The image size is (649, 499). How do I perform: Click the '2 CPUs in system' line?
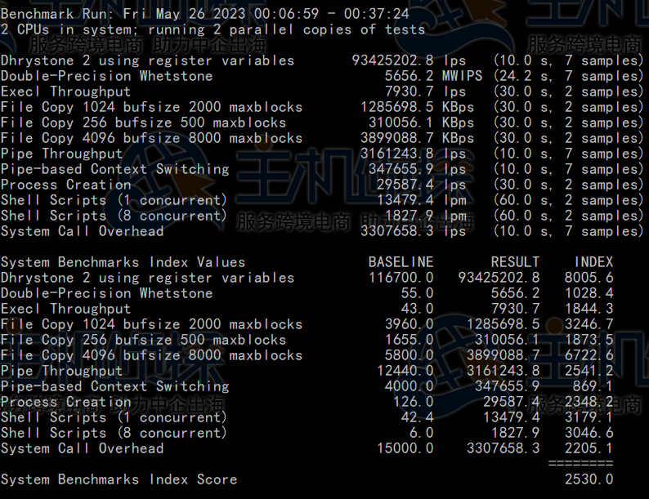click(x=213, y=29)
